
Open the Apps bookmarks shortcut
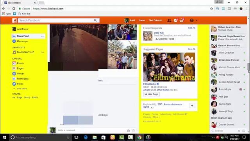click(6, 14)
